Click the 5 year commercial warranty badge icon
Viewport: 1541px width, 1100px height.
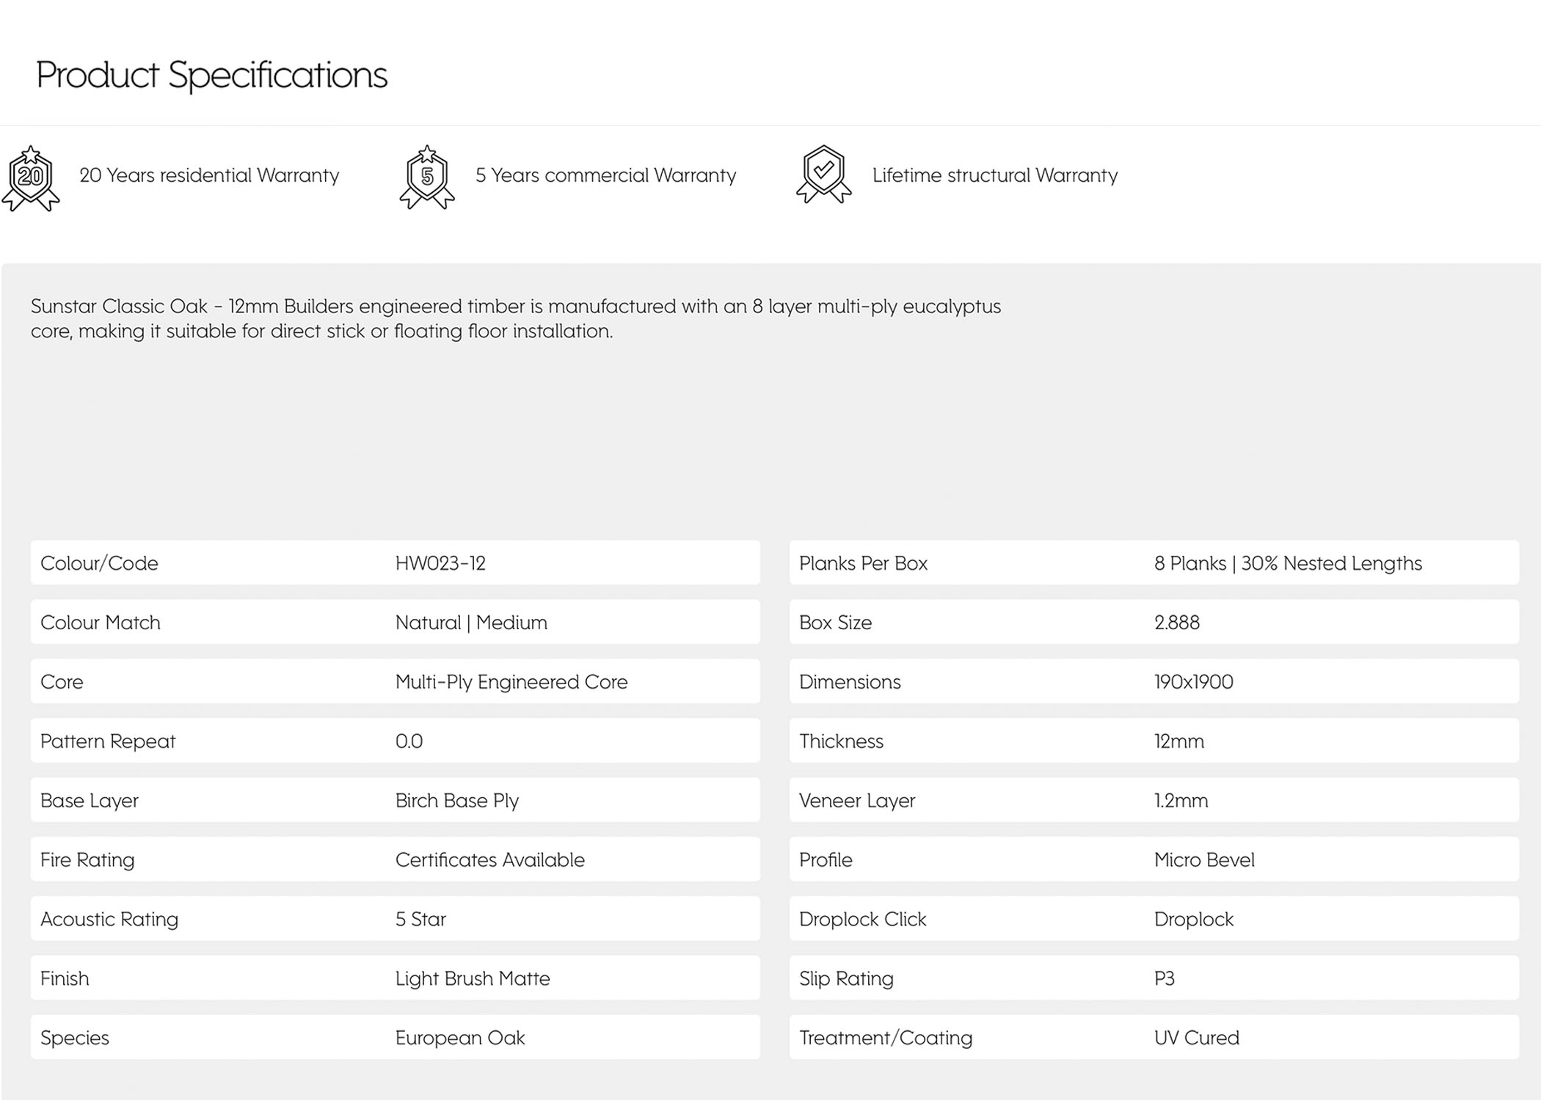tap(427, 177)
